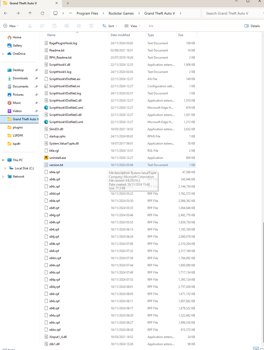Click the Program Files breadcrumb

pyautogui.click(x=87, y=13)
